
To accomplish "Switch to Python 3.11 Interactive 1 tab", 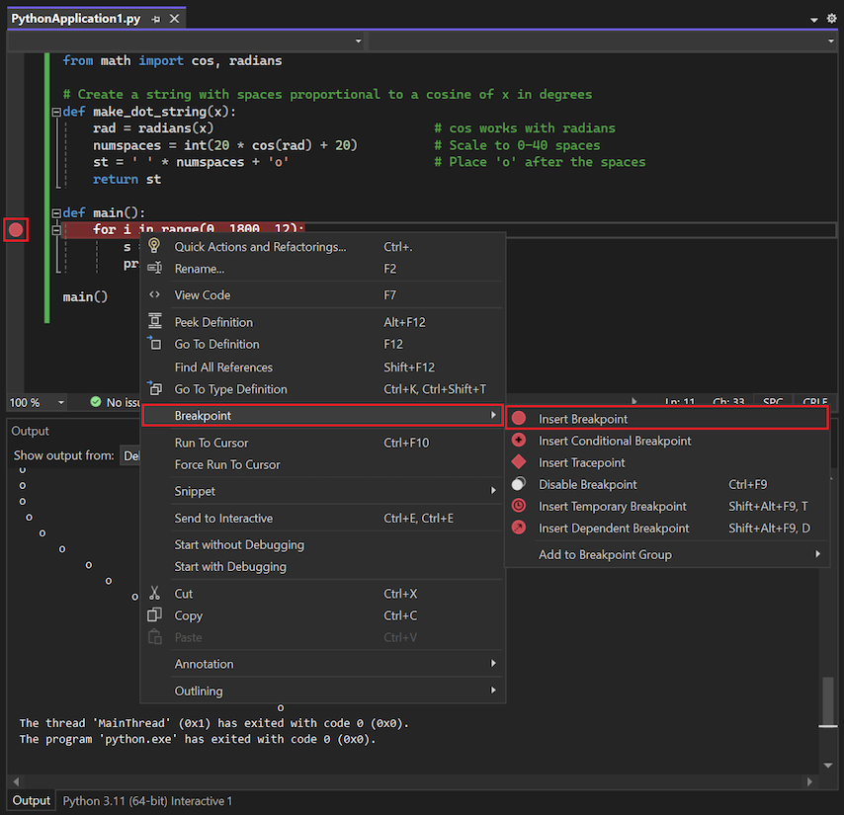I will 146,801.
